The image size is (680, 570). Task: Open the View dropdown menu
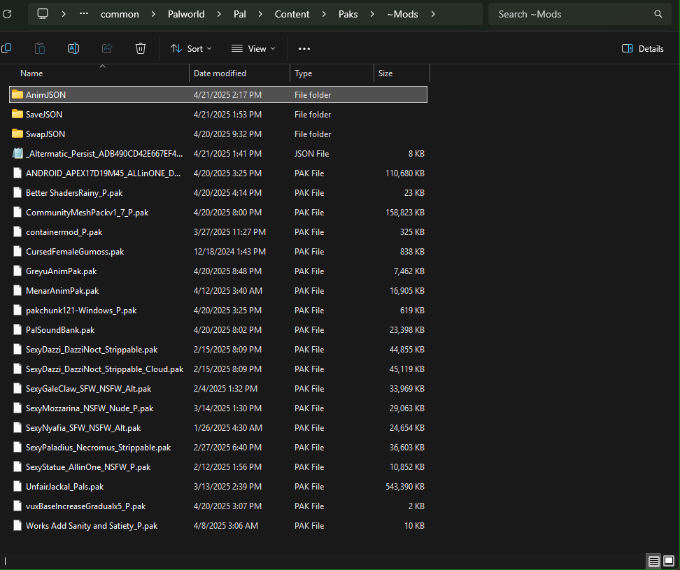[253, 48]
